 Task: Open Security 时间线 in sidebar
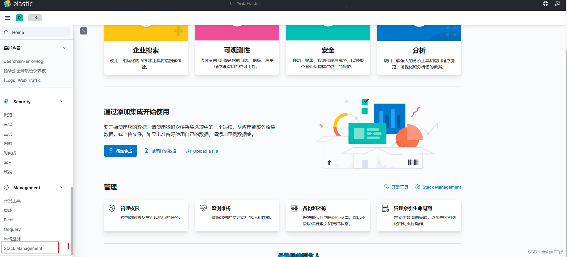tap(10, 153)
